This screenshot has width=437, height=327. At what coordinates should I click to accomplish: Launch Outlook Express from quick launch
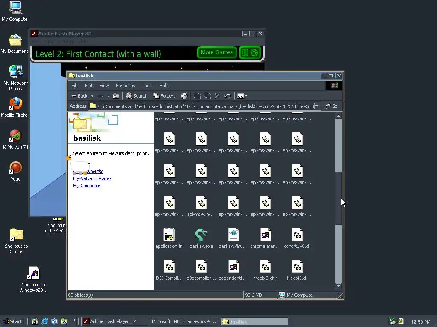[x=54, y=321]
